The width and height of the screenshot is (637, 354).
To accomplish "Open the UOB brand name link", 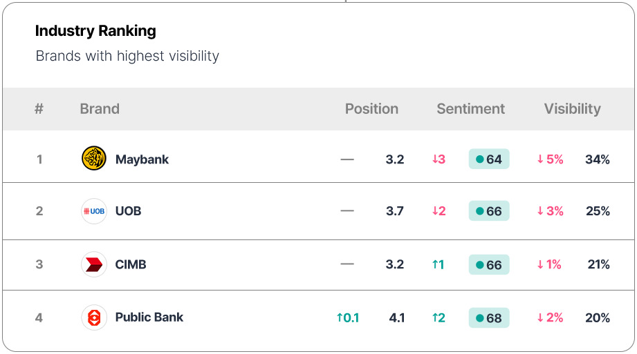I will [x=128, y=211].
